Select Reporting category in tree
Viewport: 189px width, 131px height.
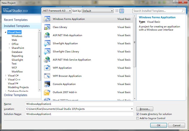tap(17, 56)
